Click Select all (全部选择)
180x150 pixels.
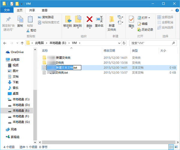[165, 17]
